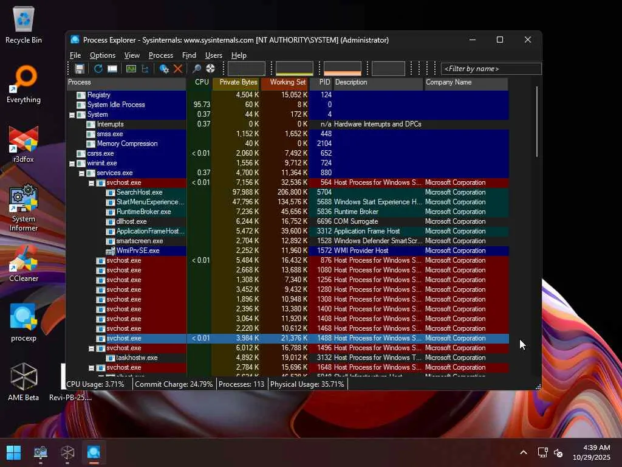This screenshot has width=622, height=467.
Task: Sort by the CPU column header
Action: (199, 83)
